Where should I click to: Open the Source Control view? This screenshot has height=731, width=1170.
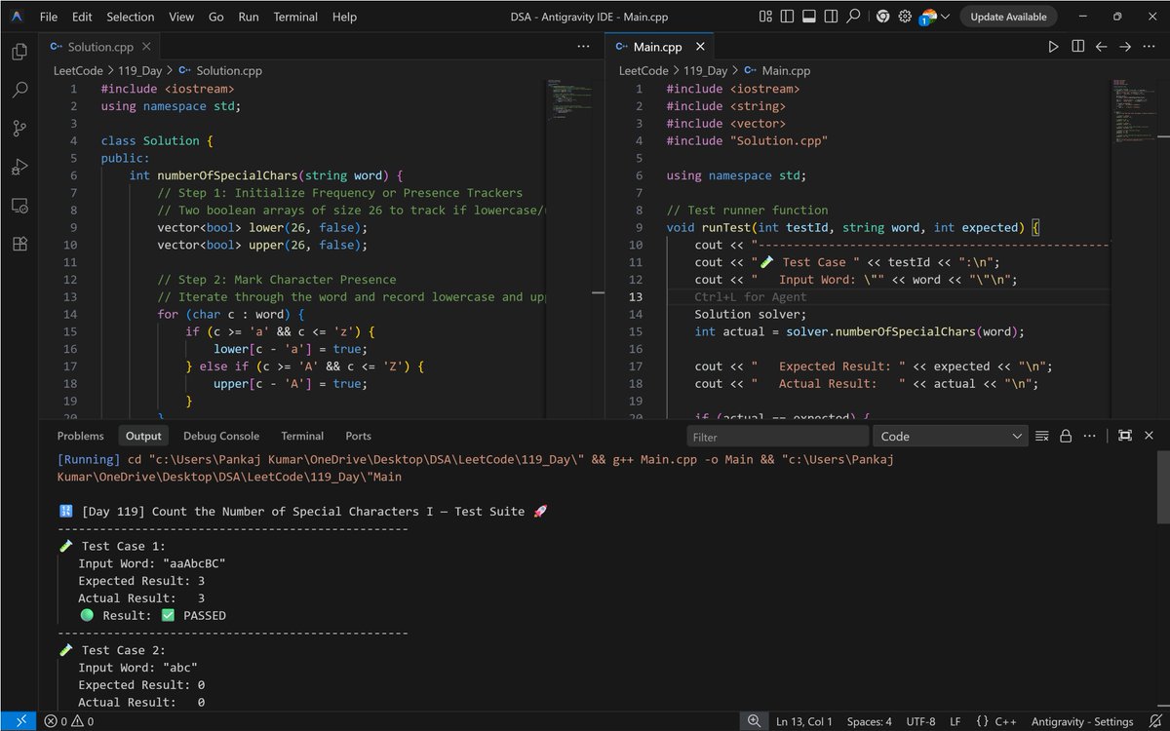click(x=19, y=128)
